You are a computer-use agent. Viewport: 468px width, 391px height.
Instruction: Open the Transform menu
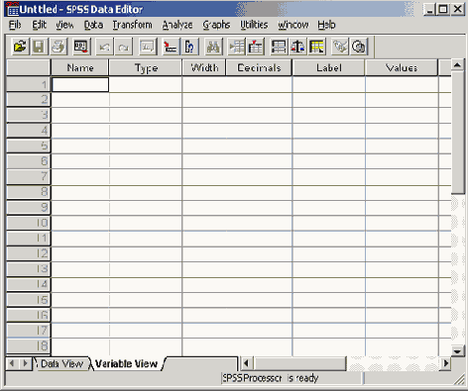click(132, 25)
